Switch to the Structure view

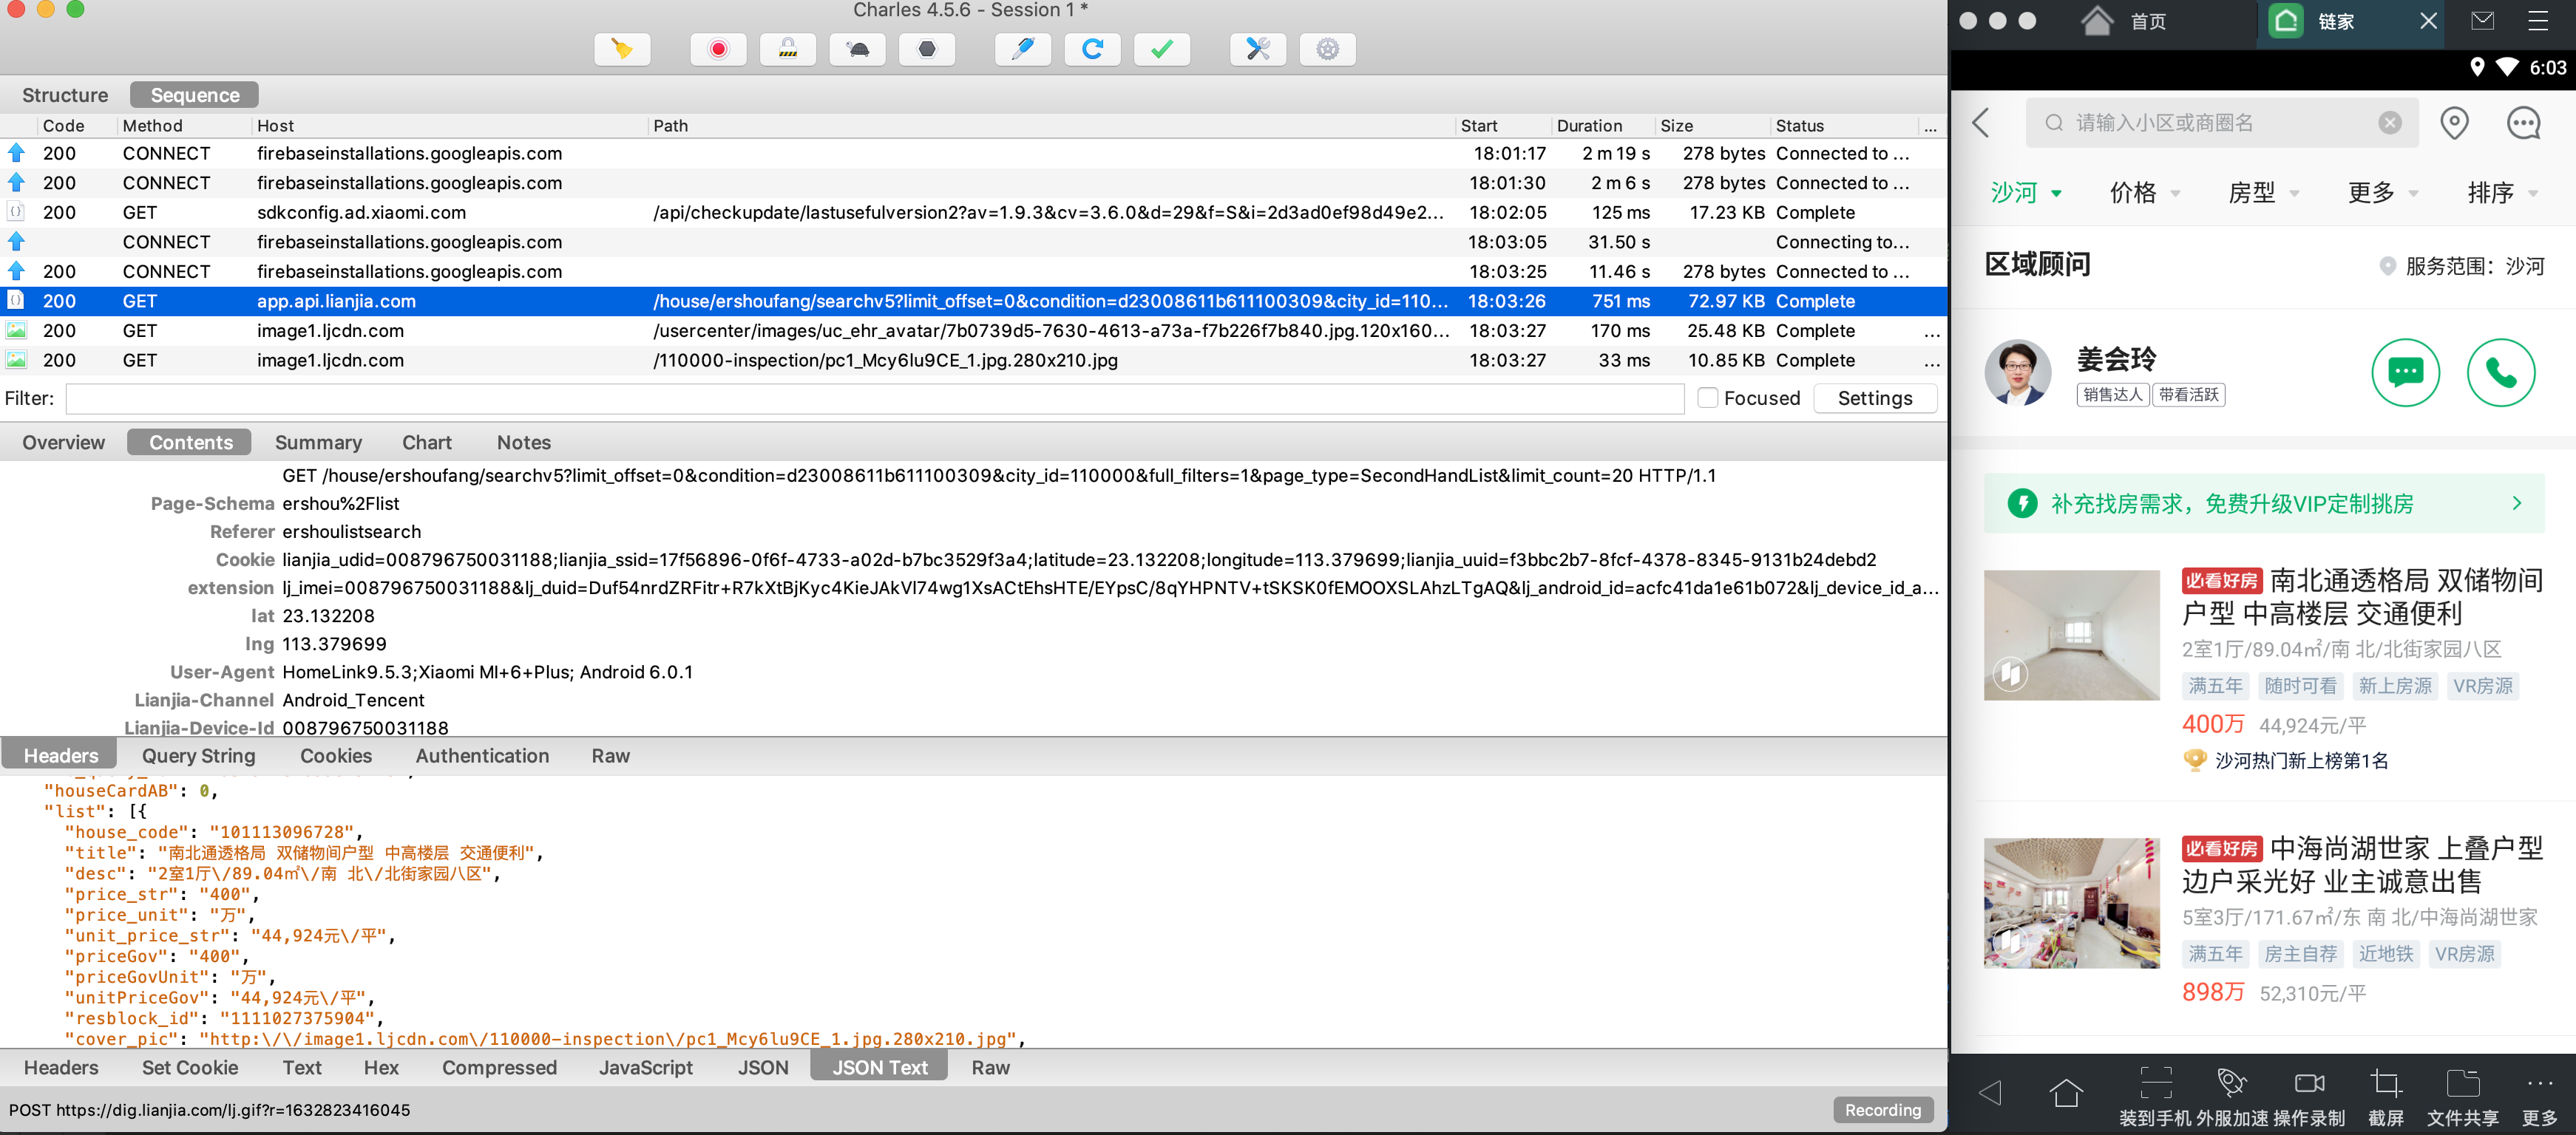(65, 95)
